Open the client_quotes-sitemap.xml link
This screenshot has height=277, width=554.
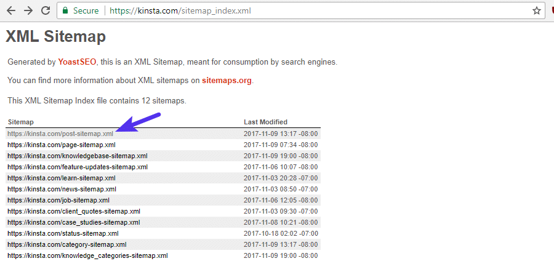pyautogui.click(x=73, y=211)
